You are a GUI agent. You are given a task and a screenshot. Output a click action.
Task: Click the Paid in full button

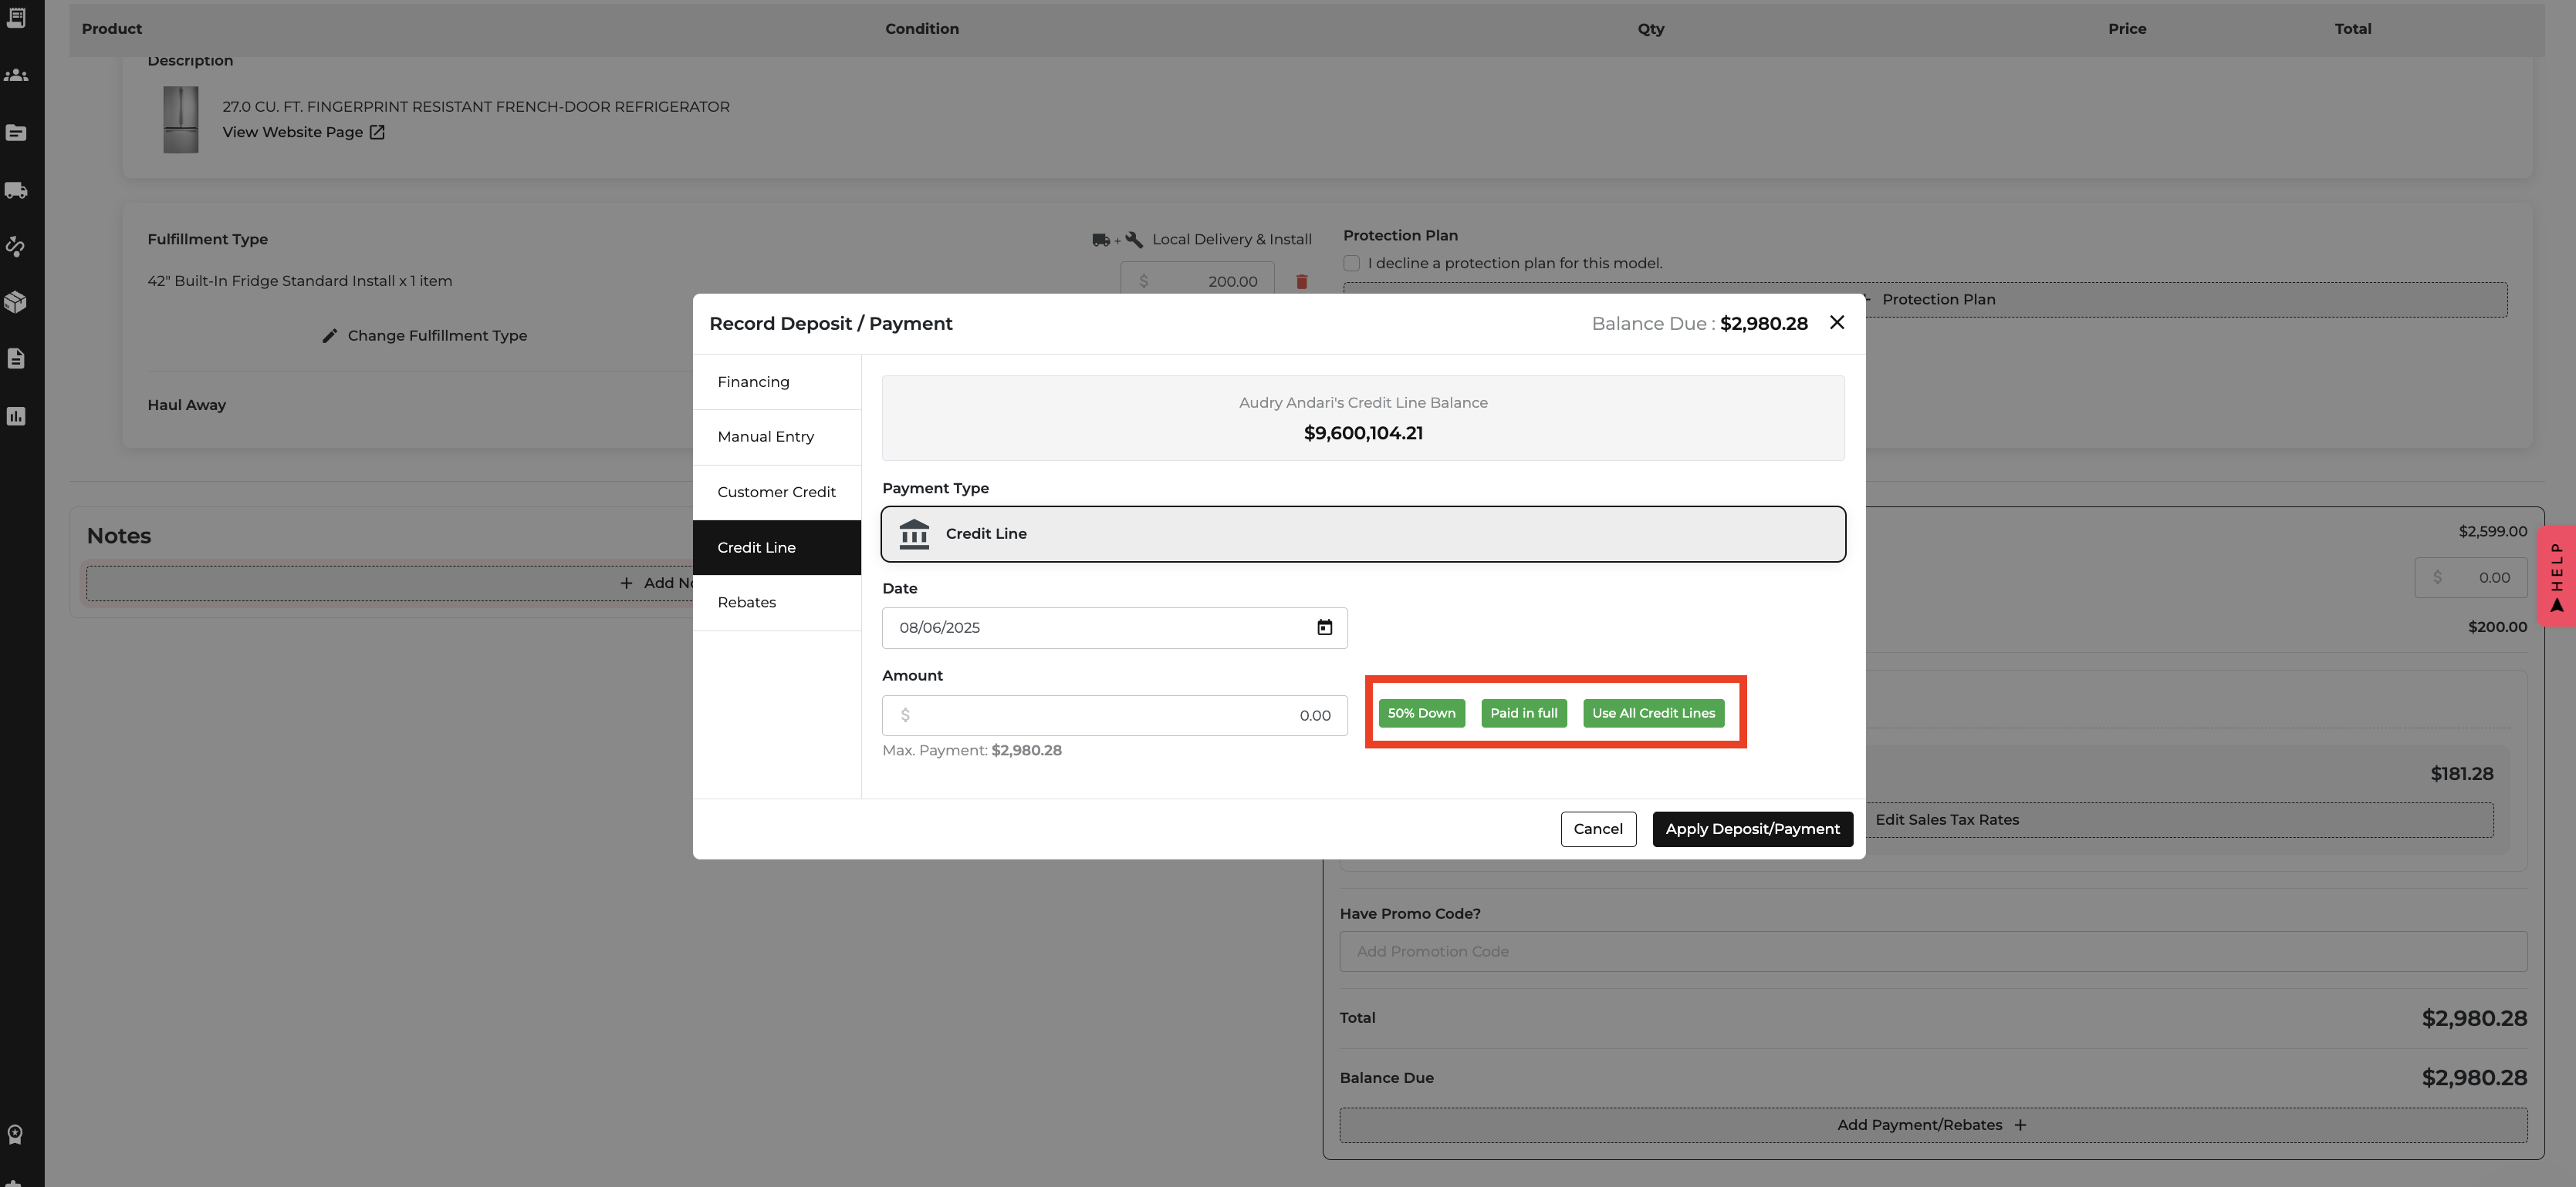pos(1524,712)
